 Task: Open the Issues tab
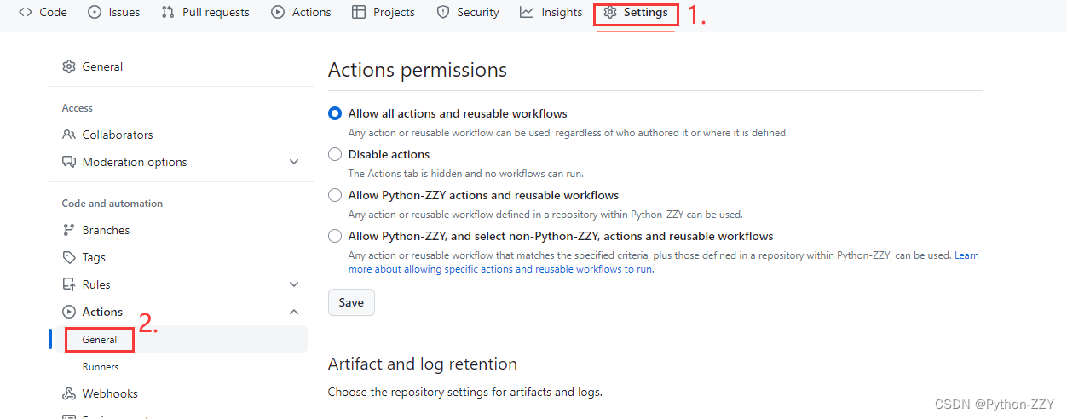[x=114, y=12]
